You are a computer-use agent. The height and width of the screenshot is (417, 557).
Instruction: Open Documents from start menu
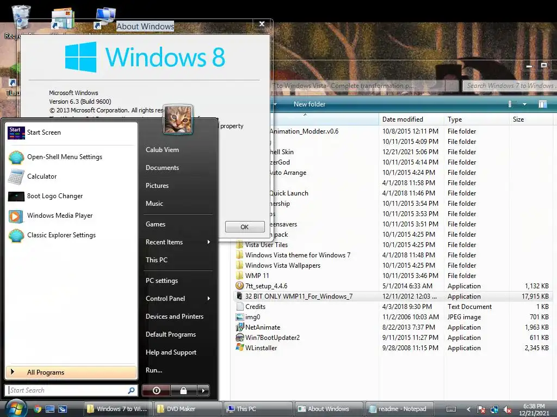162,168
